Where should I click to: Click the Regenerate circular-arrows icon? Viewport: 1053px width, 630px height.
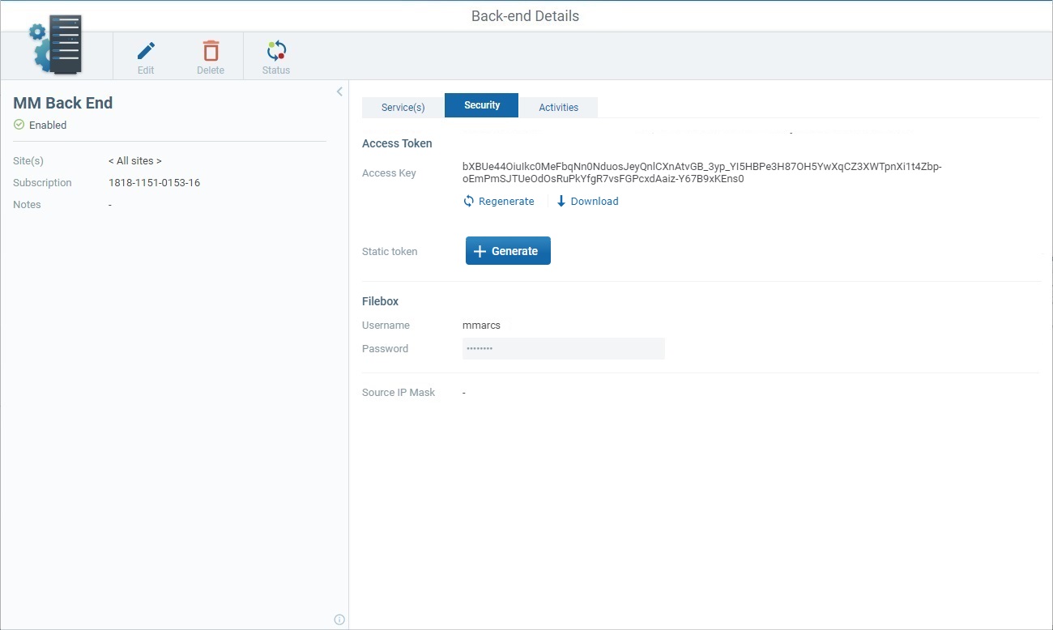click(x=469, y=201)
